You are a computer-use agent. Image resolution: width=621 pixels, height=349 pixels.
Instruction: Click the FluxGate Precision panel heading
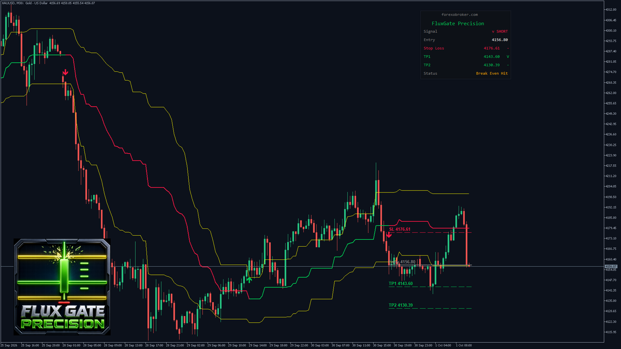pyautogui.click(x=458, y=23)
